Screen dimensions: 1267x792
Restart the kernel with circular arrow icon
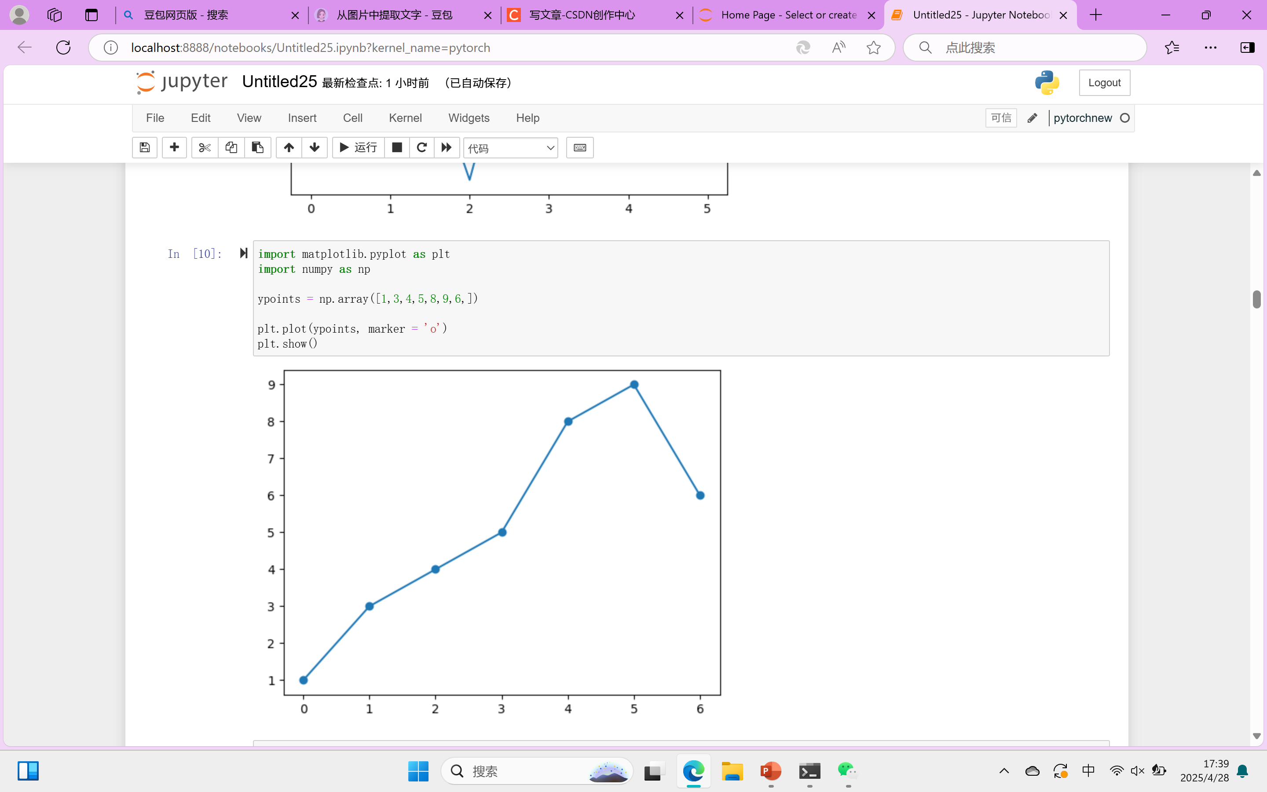[x=421, y=148]
